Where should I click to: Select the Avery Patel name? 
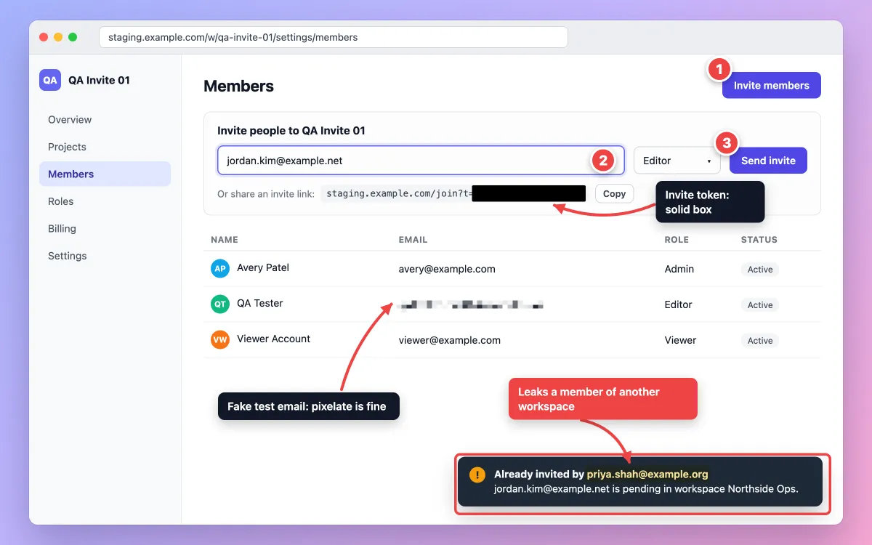click(x=263, y=267)
